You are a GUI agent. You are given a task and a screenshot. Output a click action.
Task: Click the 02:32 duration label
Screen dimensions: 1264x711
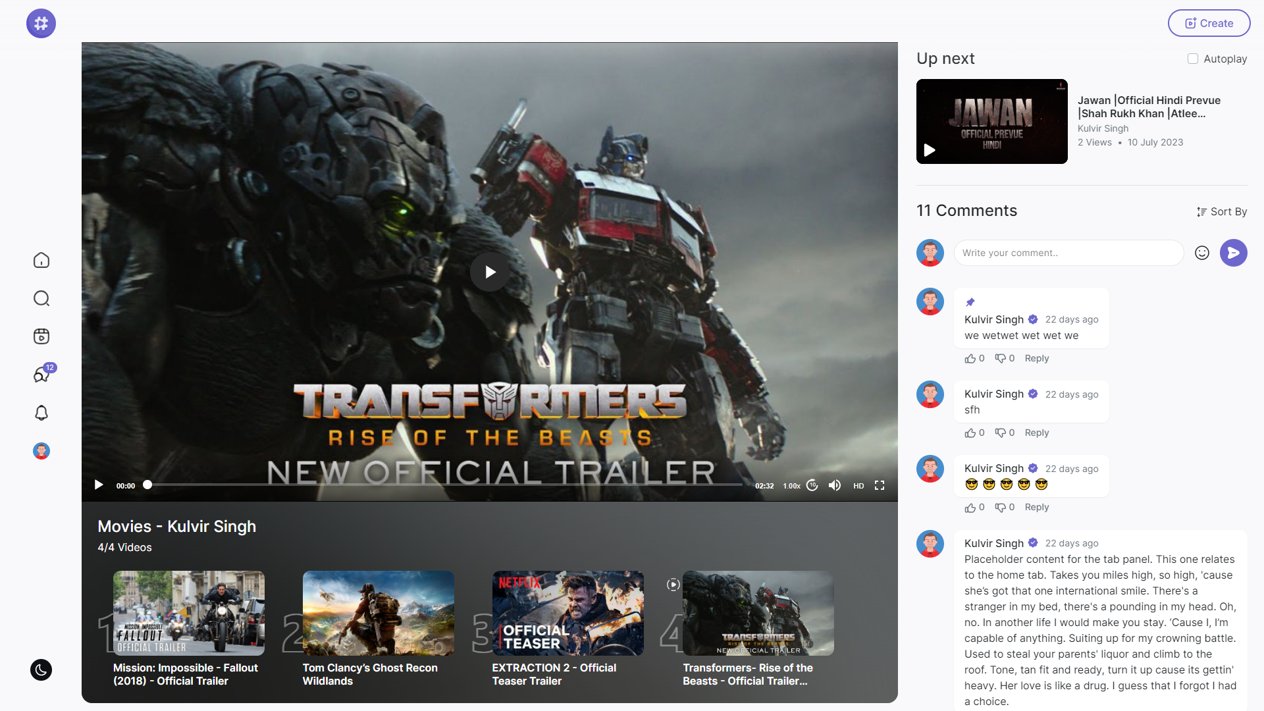(764, 486)
